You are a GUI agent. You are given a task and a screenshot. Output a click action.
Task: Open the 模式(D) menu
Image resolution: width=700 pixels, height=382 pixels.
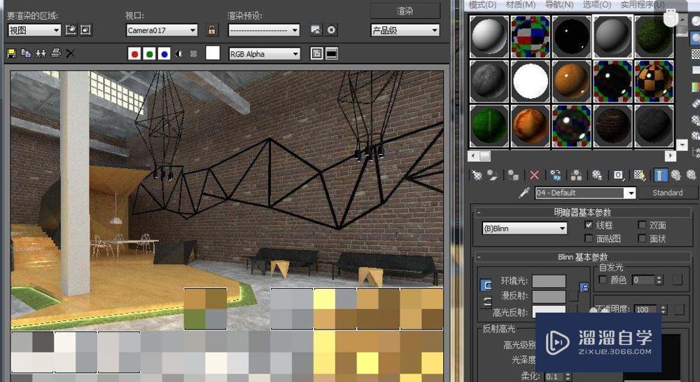coord(482,4)
